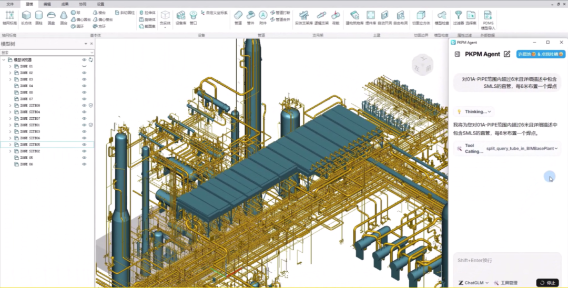568x288 pixels.
Task: Open the ChatGLM model dropdown
Action: [473, 283]
